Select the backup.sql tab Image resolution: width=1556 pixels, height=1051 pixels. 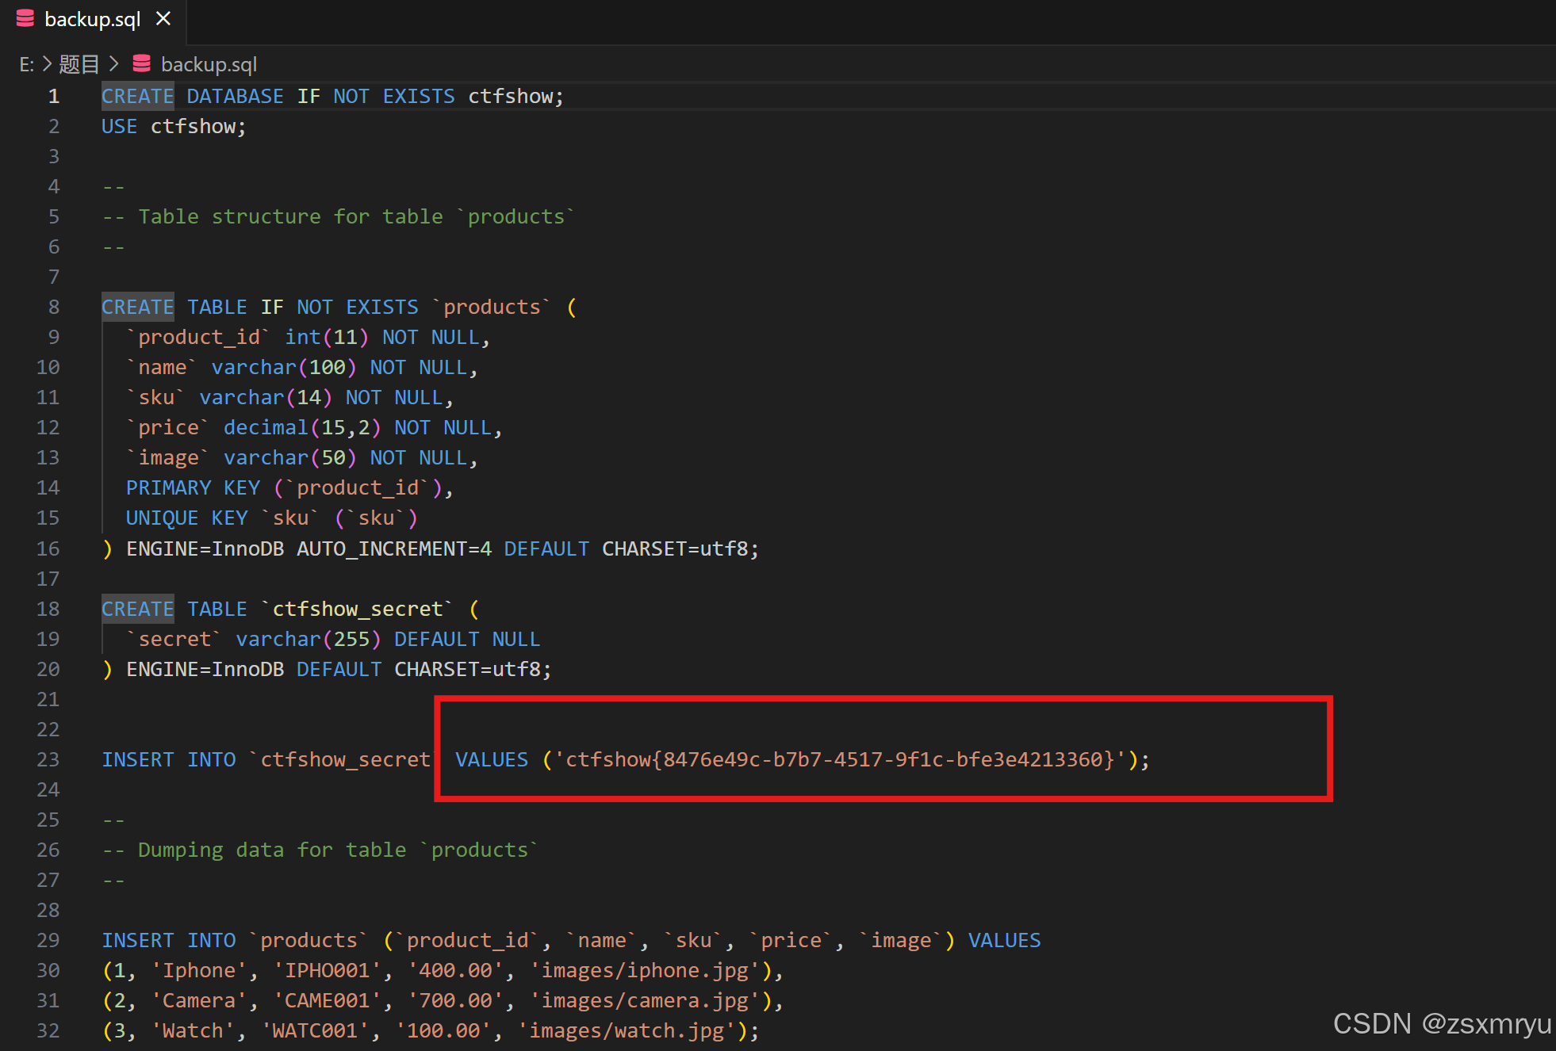[x=92, y=19]
